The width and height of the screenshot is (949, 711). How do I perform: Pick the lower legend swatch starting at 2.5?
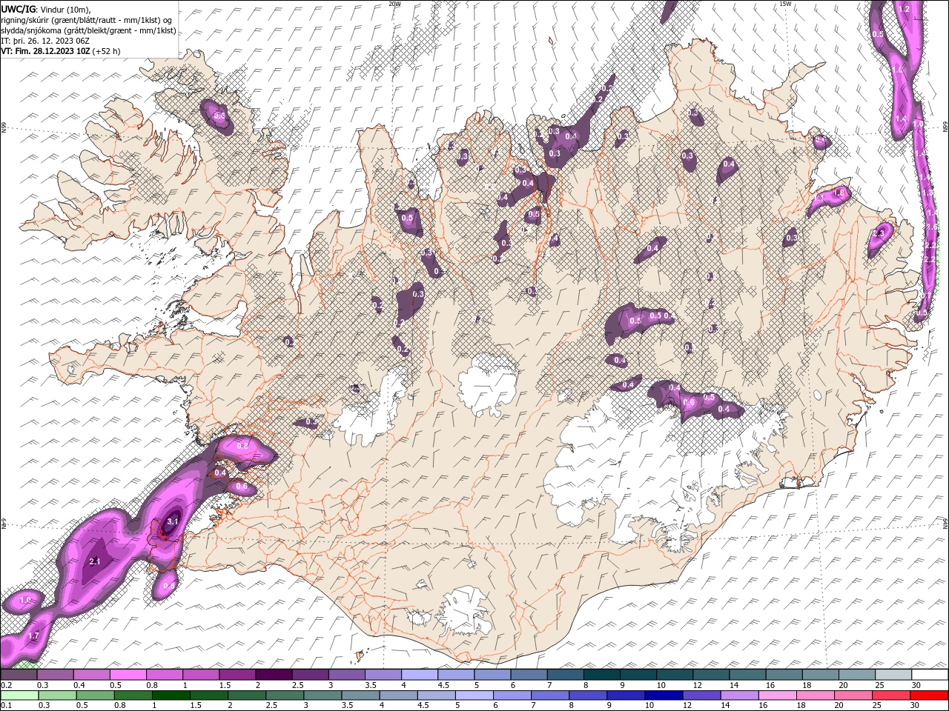[x=284, y=695]
